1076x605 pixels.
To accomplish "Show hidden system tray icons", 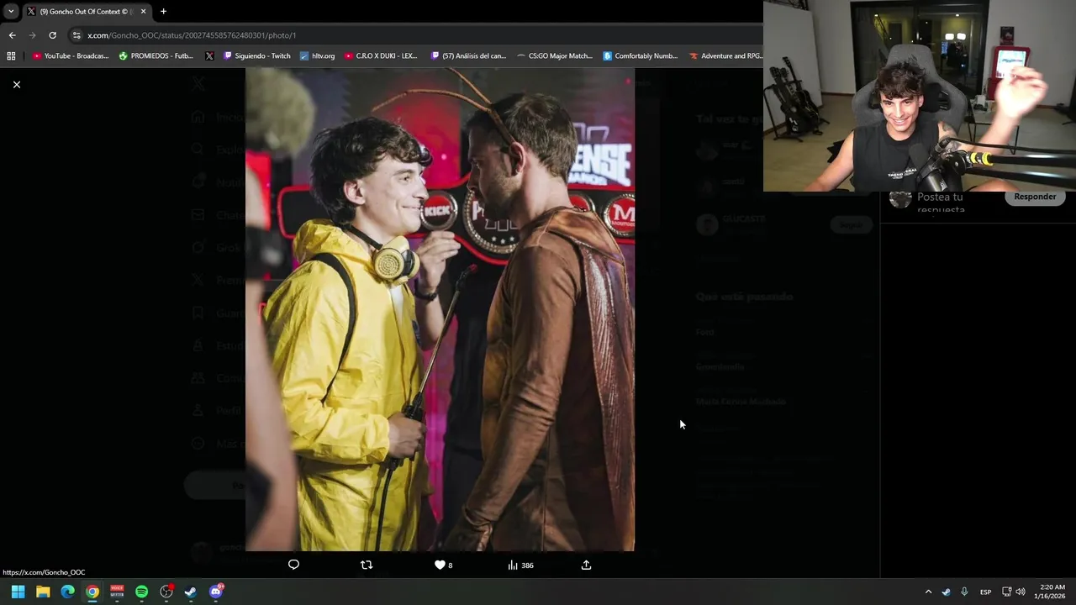I will click(x=928, y=592).
